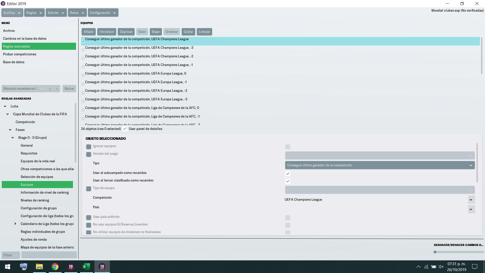
Task: Click the Bajar button
Action: pos(156,32)
